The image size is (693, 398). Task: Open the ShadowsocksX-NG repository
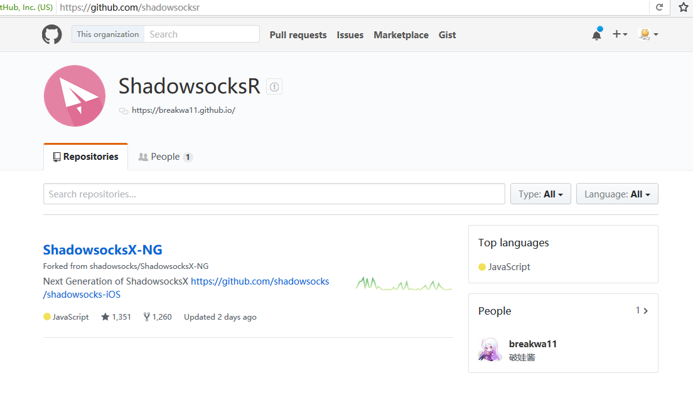[103, 249]
